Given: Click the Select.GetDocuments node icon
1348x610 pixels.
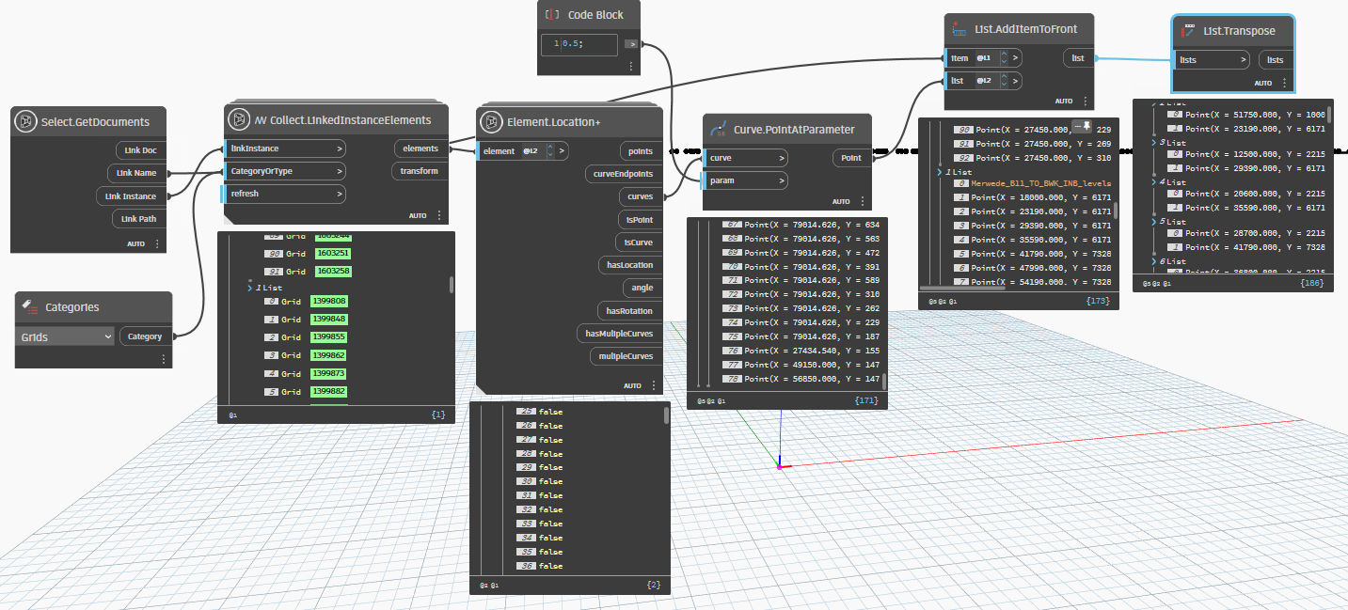Looking at the screenshot, I should (26, 122).
